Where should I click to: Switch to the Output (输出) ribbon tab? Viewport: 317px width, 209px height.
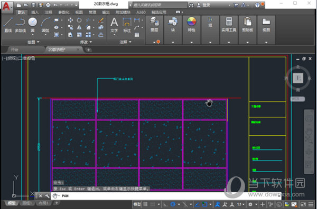click(x=106, y=12)
